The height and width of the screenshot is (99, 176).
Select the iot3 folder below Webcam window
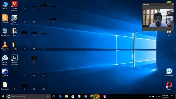pyautogui.click(x=169, y=34)
